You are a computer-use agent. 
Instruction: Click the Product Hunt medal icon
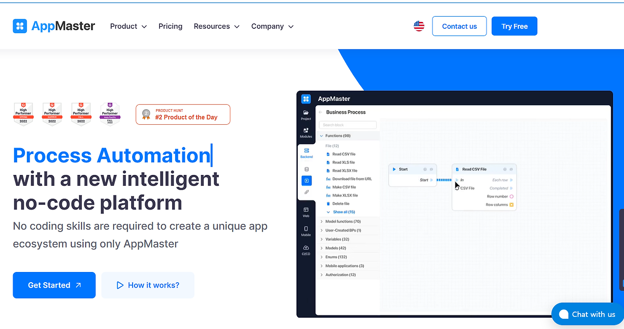[x=146, y=115]
